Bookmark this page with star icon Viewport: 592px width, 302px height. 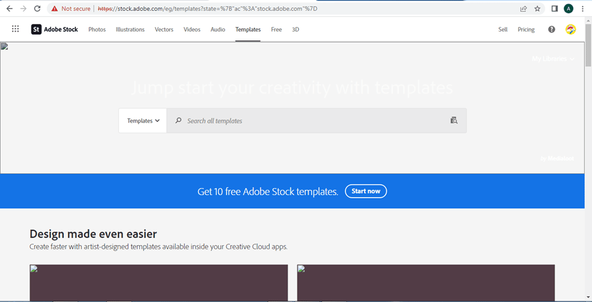click(x=537, y=8)
